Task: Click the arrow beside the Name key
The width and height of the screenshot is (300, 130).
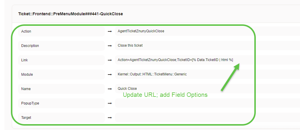Action: coord(110,89)
